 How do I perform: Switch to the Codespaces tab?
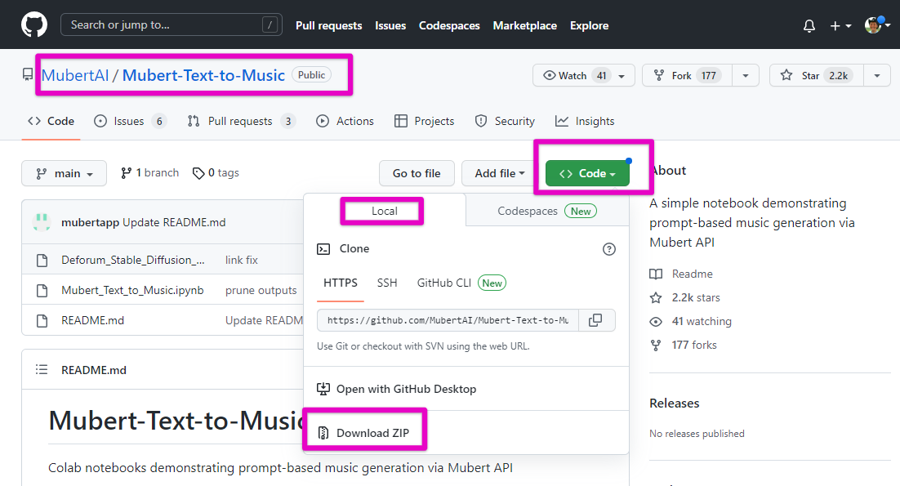pos(546,211)
